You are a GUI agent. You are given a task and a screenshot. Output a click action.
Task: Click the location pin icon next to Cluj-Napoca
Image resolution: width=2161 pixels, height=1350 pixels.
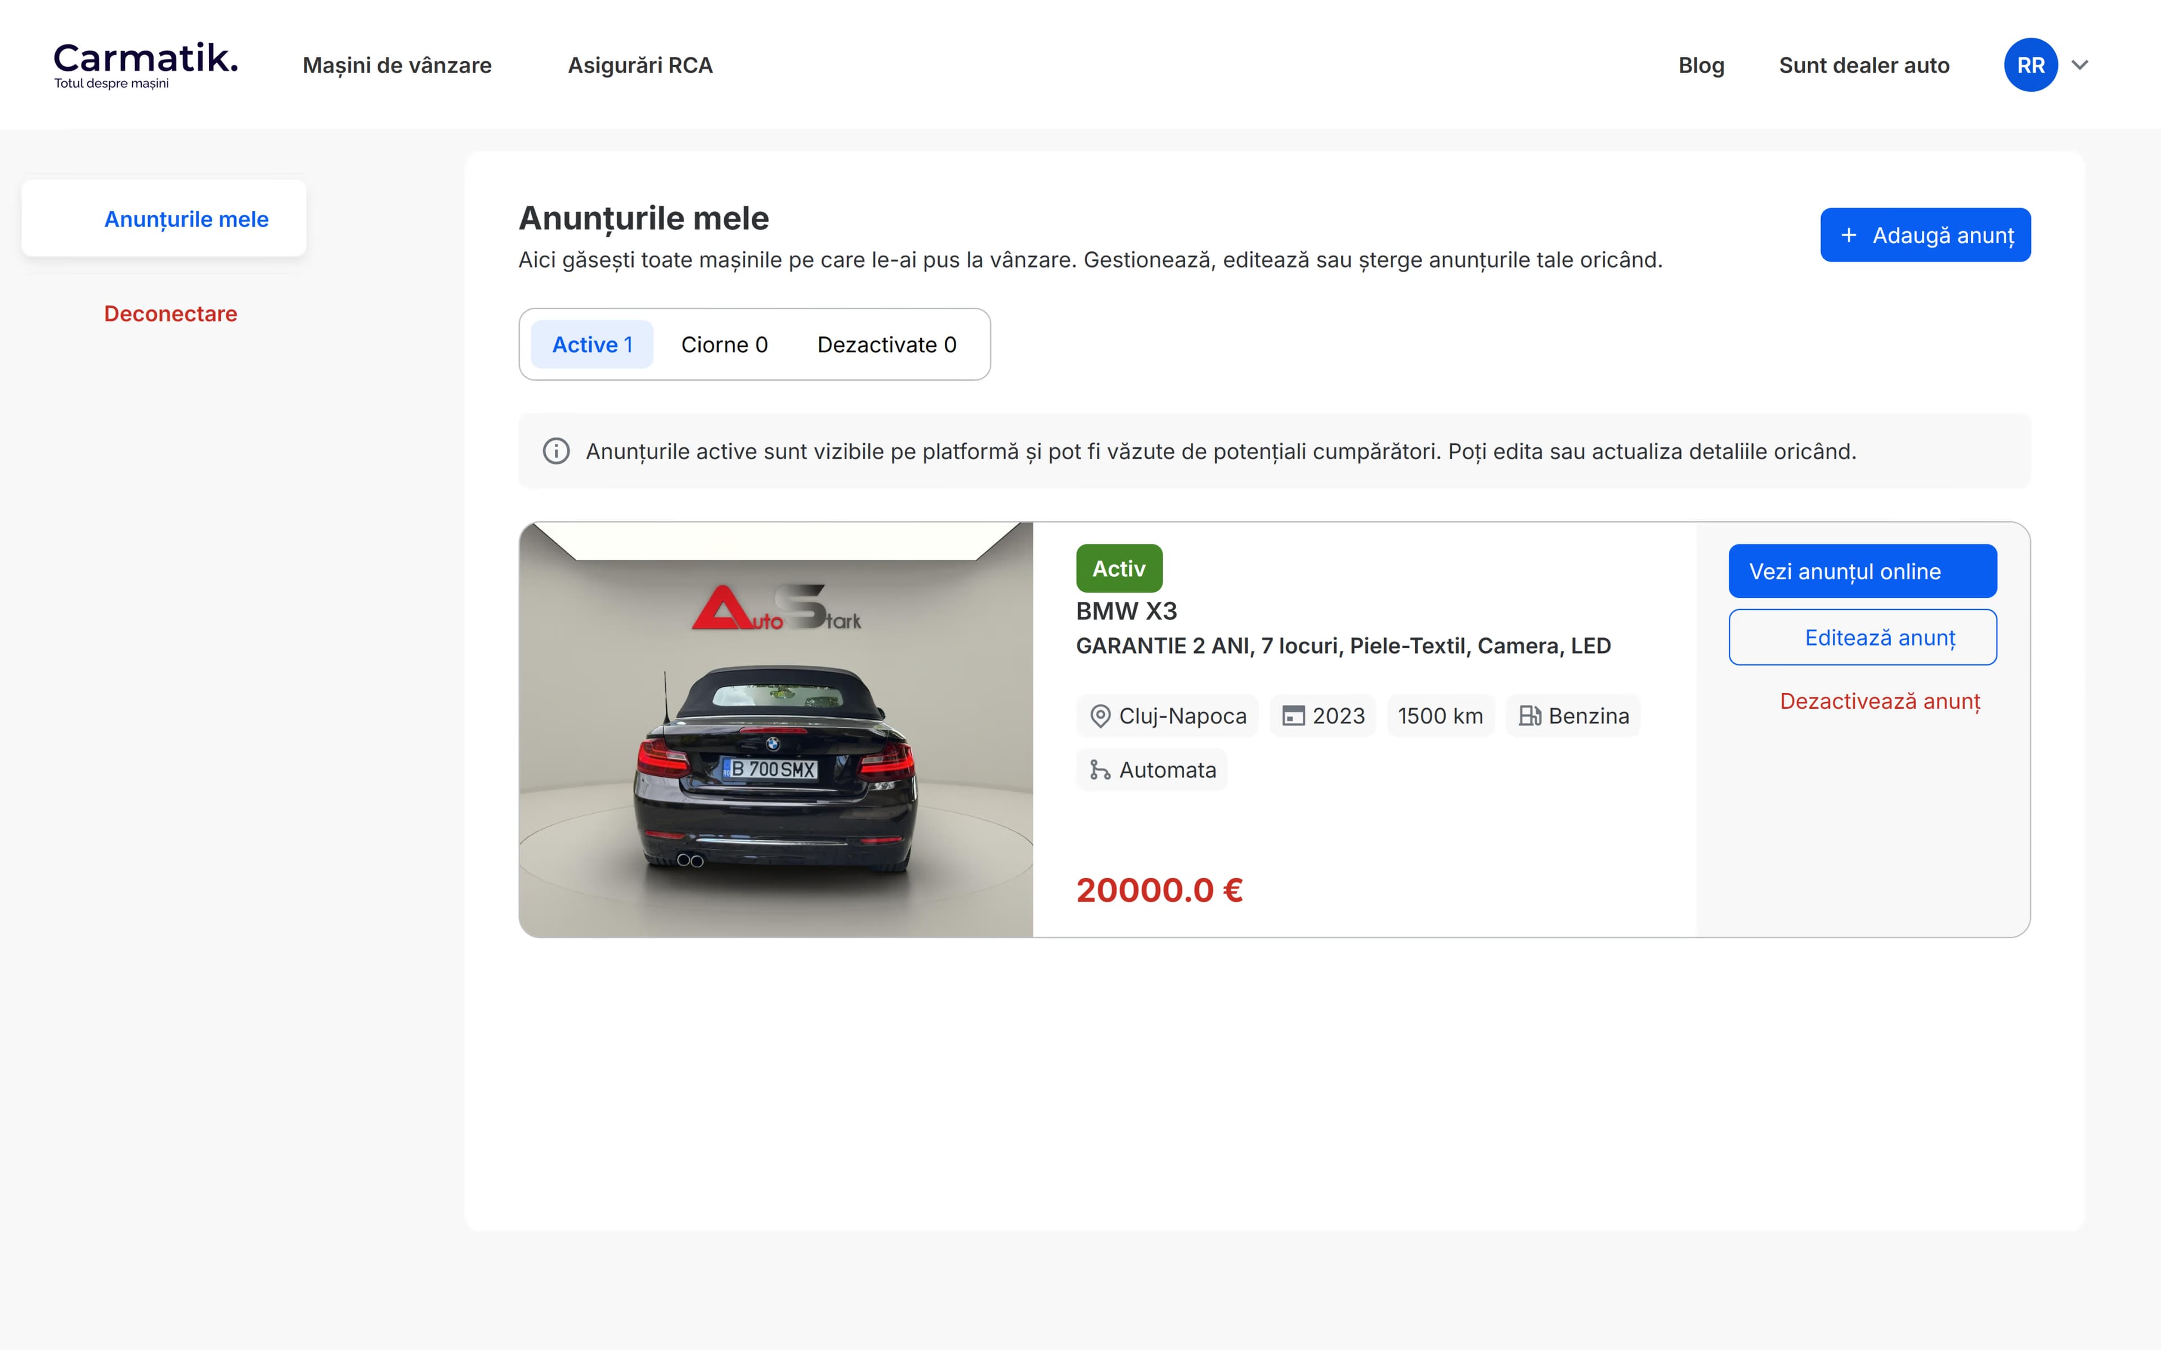(1100, 716)
